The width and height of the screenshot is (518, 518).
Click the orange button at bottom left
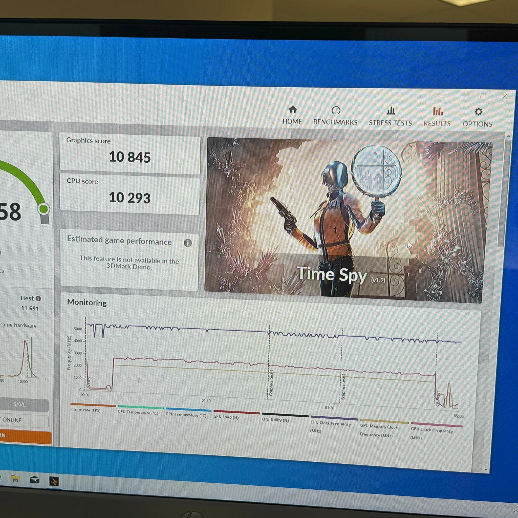(26, 437)
